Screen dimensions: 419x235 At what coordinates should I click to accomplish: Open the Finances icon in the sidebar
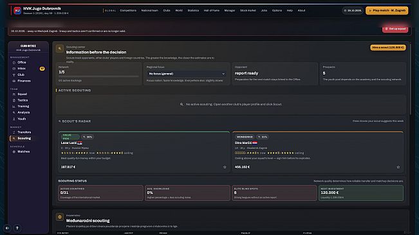pyautogui.click(x=14, y=81)
